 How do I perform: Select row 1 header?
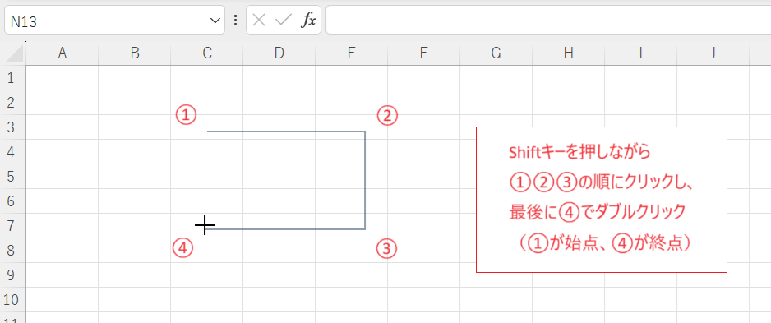coord(13,78)
